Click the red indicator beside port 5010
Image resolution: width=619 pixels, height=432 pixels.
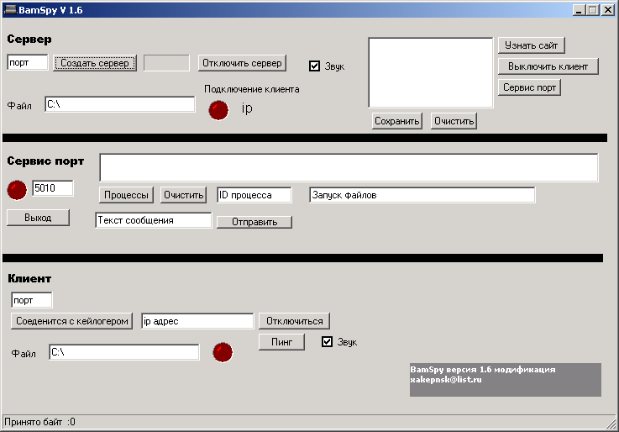[17, 190]
